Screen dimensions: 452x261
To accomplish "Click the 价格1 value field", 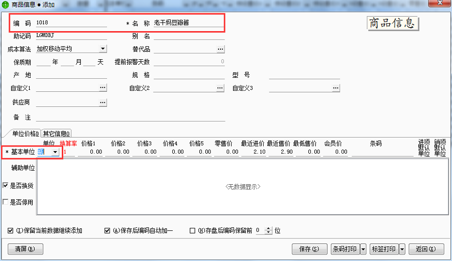I will (90, 152).
